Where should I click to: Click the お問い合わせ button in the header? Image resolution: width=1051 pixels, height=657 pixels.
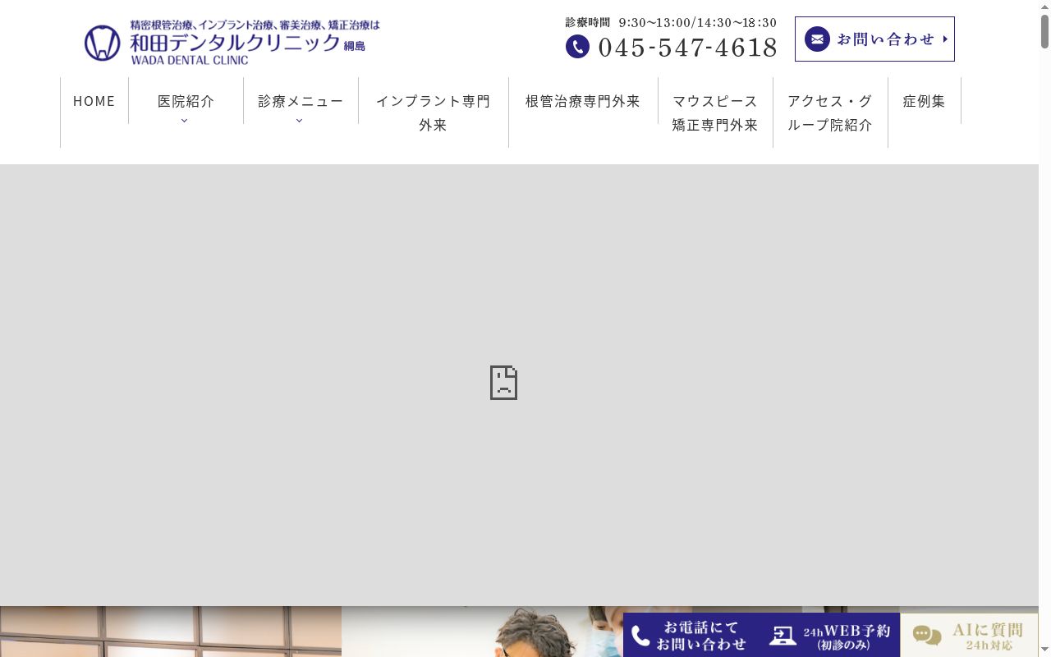coord(874,39)
